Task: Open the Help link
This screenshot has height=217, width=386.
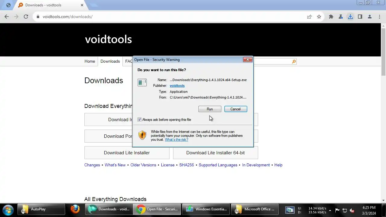Action: pos(278,165)
